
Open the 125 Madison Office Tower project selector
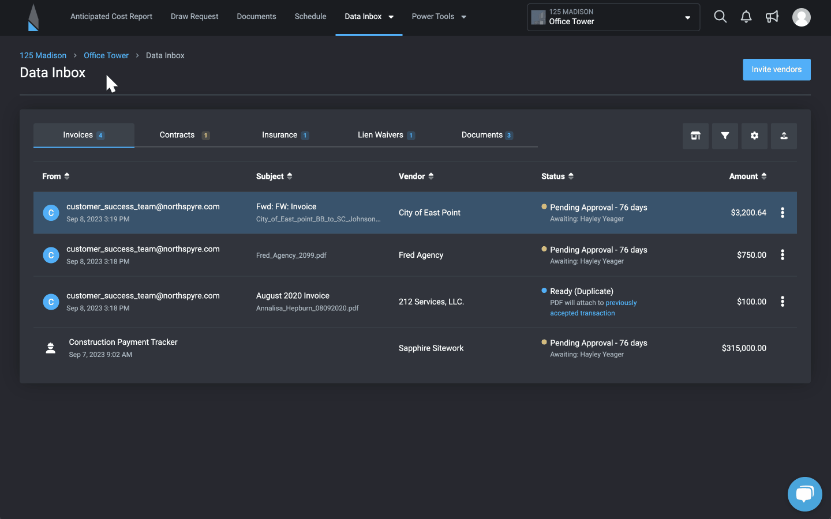[x=613, y=17]
